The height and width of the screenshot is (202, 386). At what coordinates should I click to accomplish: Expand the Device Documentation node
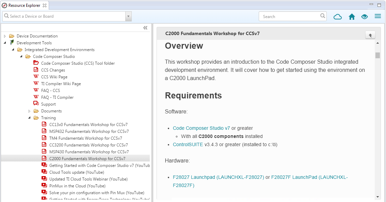[5, 36]
